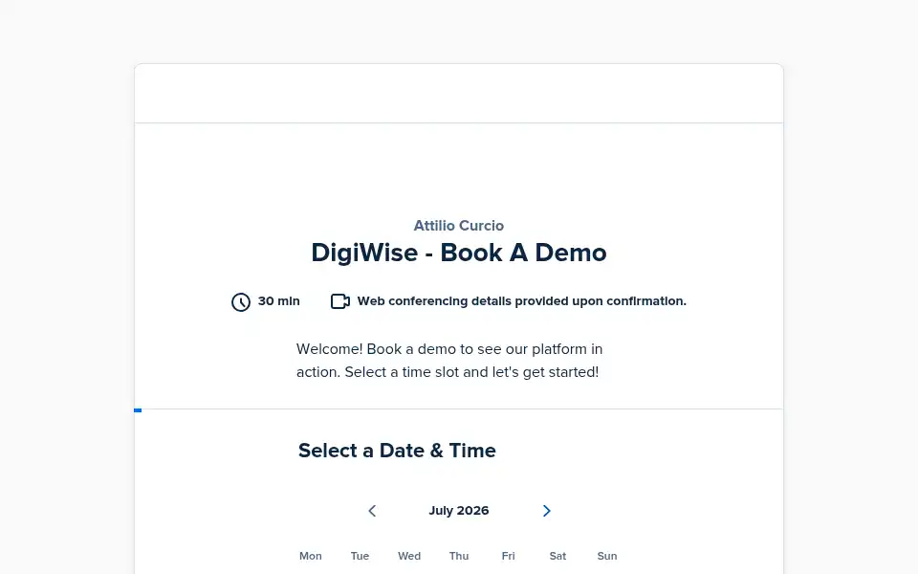
Task: Click the welcome description paragraph
Action: click(x=449, y=361)
